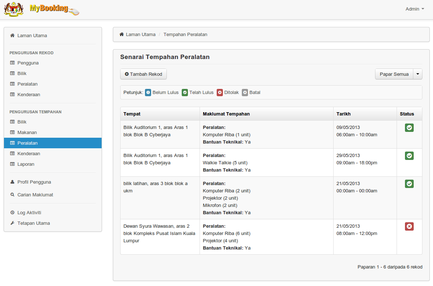Open the Admin user dropdown

click(x=415, y=9)
